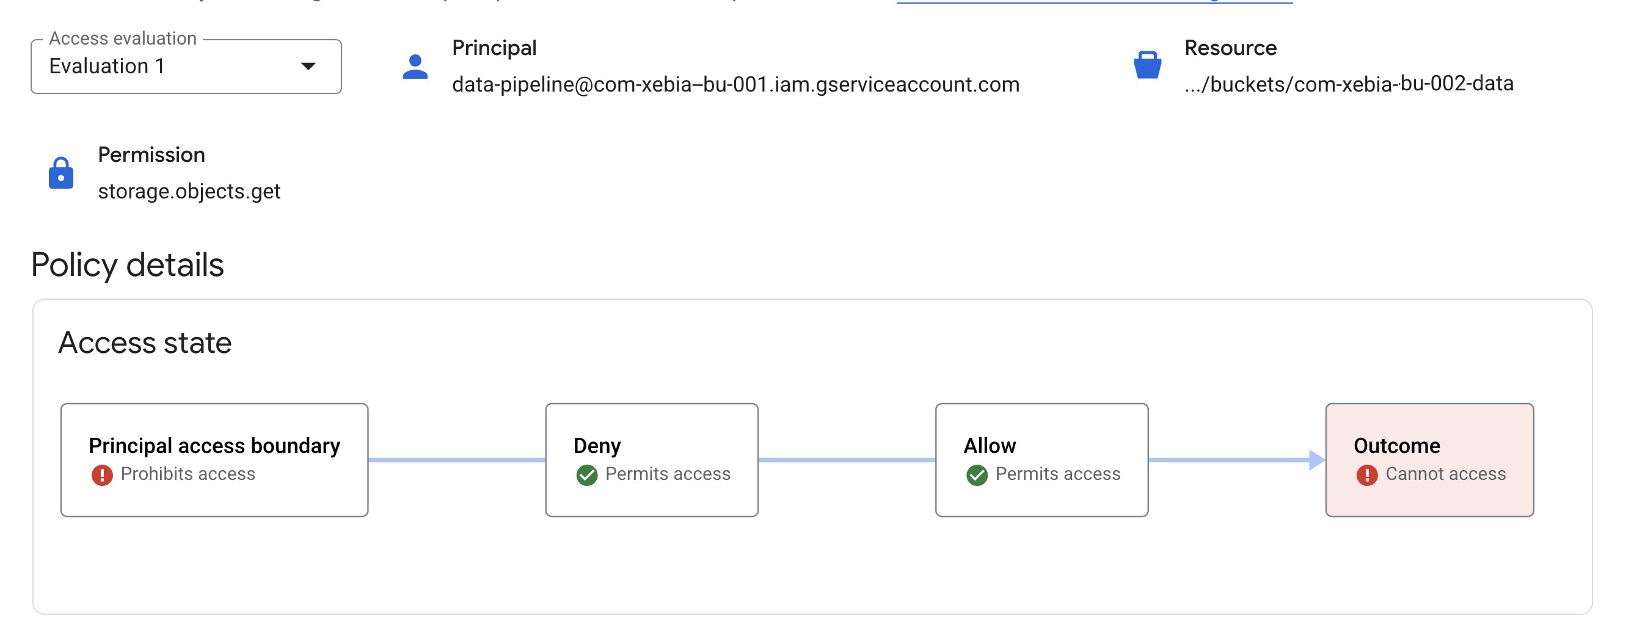This screenshot has height=635, width=1626.
Task: Click the arrowhead pointing to Outcome box
Action: pyautogui.click(x=1316, y=460)
